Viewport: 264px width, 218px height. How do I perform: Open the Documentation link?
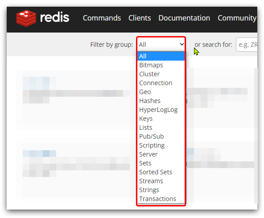click(x=184, y=18)
